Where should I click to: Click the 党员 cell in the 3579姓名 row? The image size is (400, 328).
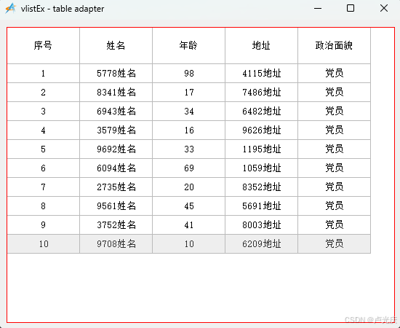coord(335,130)
